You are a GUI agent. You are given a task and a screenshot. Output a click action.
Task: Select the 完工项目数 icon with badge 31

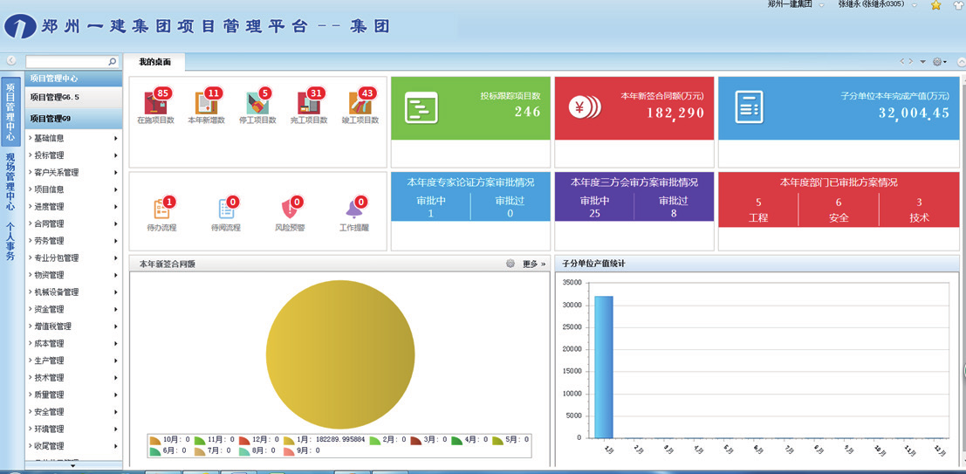click(x=308, y=103)
